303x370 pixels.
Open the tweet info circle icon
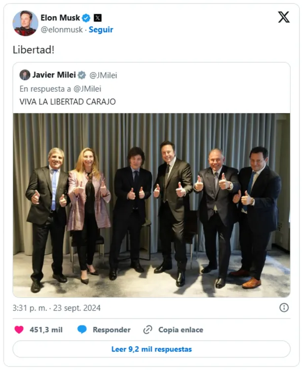click(x=284, y=308)
